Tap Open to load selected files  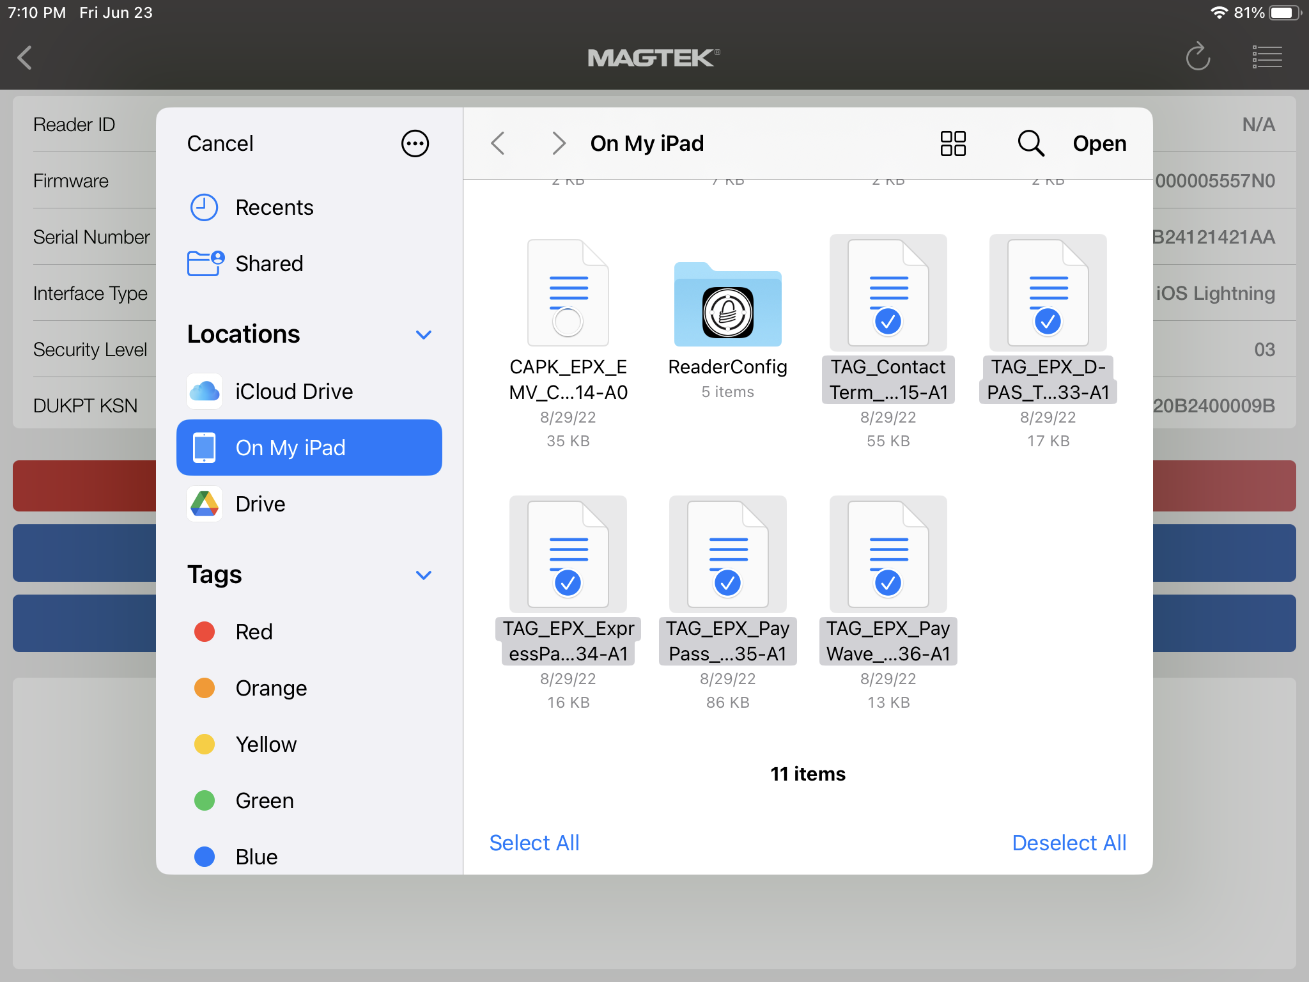tap(1099, 143)
